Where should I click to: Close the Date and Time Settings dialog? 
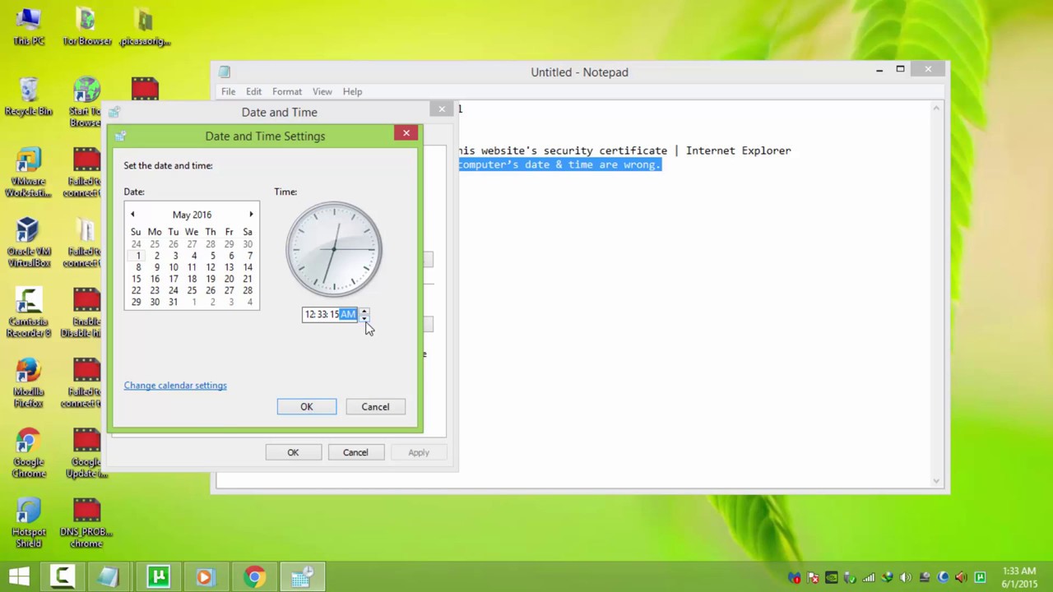pos(406,133)
